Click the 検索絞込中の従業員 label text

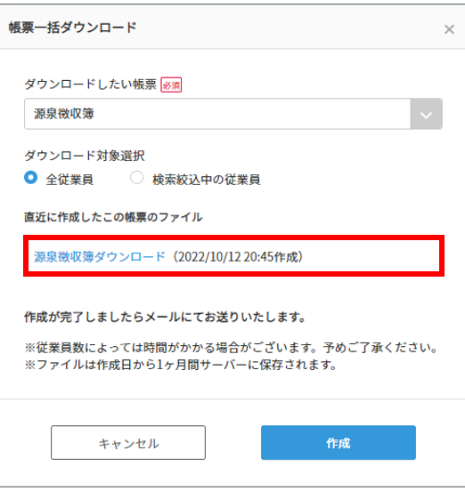207,180
